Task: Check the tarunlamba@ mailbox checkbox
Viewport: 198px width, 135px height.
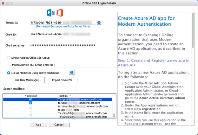Action: [x=30, y=106]
